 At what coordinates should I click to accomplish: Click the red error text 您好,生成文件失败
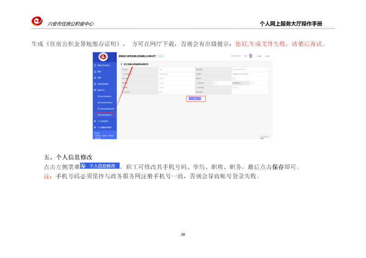point(260,44)
